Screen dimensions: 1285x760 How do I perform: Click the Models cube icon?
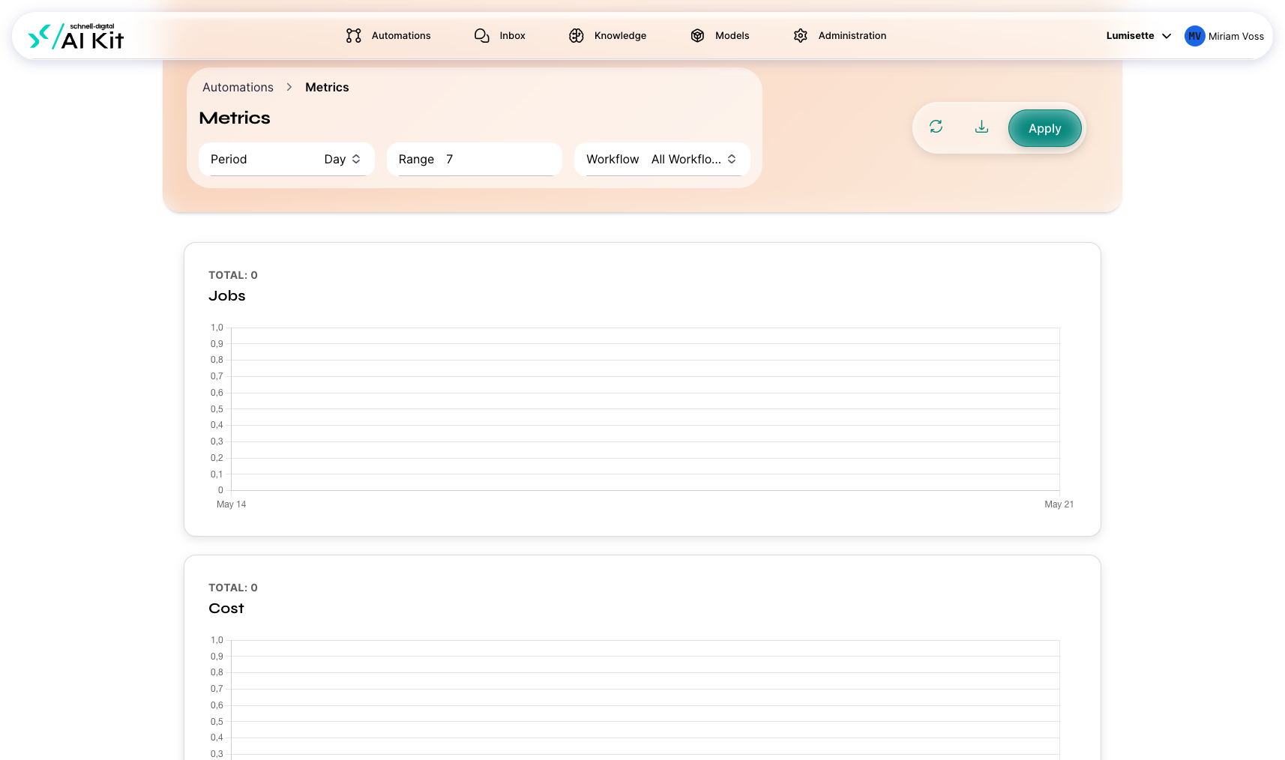(697, 36)
